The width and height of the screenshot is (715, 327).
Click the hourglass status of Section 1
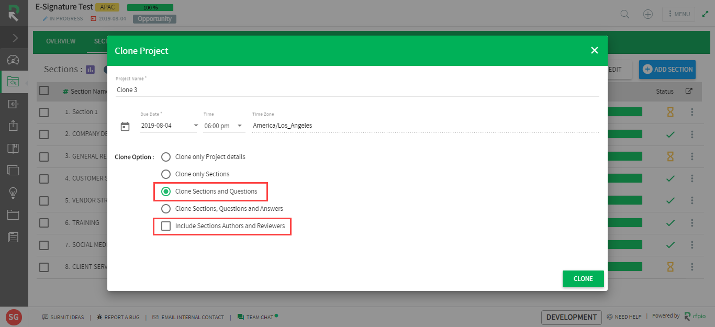click(x=670, y=112)
